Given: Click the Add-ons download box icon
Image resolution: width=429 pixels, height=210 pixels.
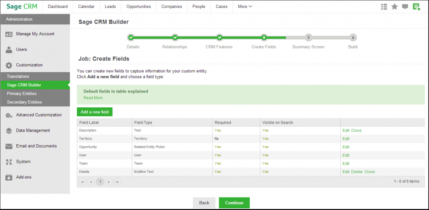Looking at the screenshot, I should pyautogui.click(x=9, y=177).
